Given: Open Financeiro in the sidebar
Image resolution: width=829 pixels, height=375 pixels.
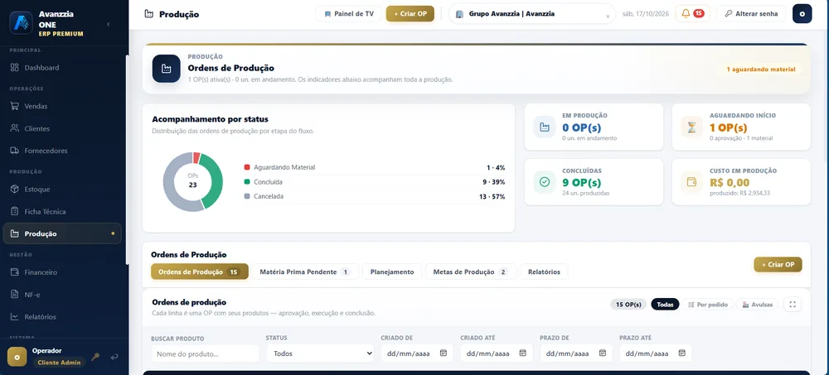Looking at the screenshot, I should pos(62,272).
